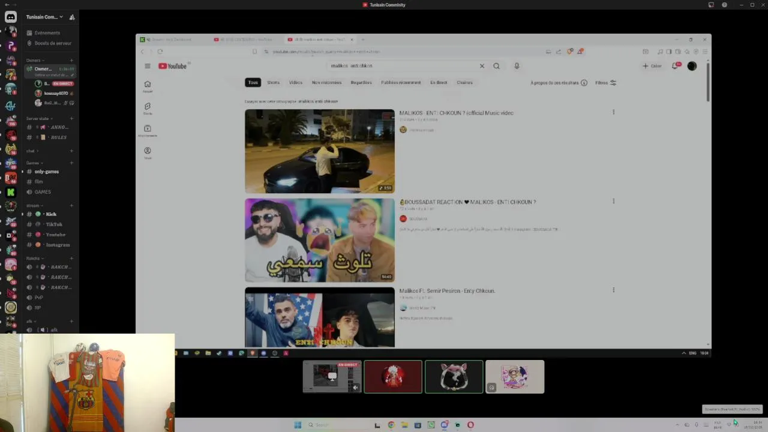Screen dimensions: 768x432
Task: Collapse the Owners channel category
Action: pos(35,60)
